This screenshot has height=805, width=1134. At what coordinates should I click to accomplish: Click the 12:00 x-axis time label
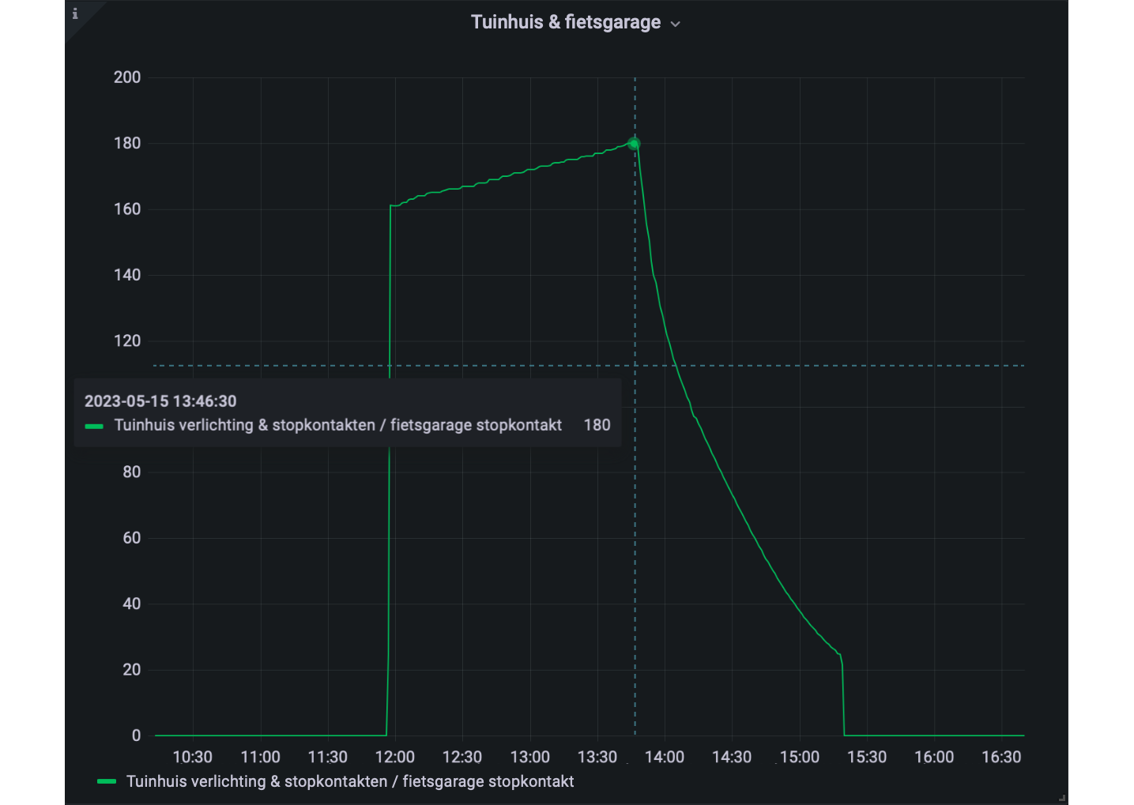(395, 757)
